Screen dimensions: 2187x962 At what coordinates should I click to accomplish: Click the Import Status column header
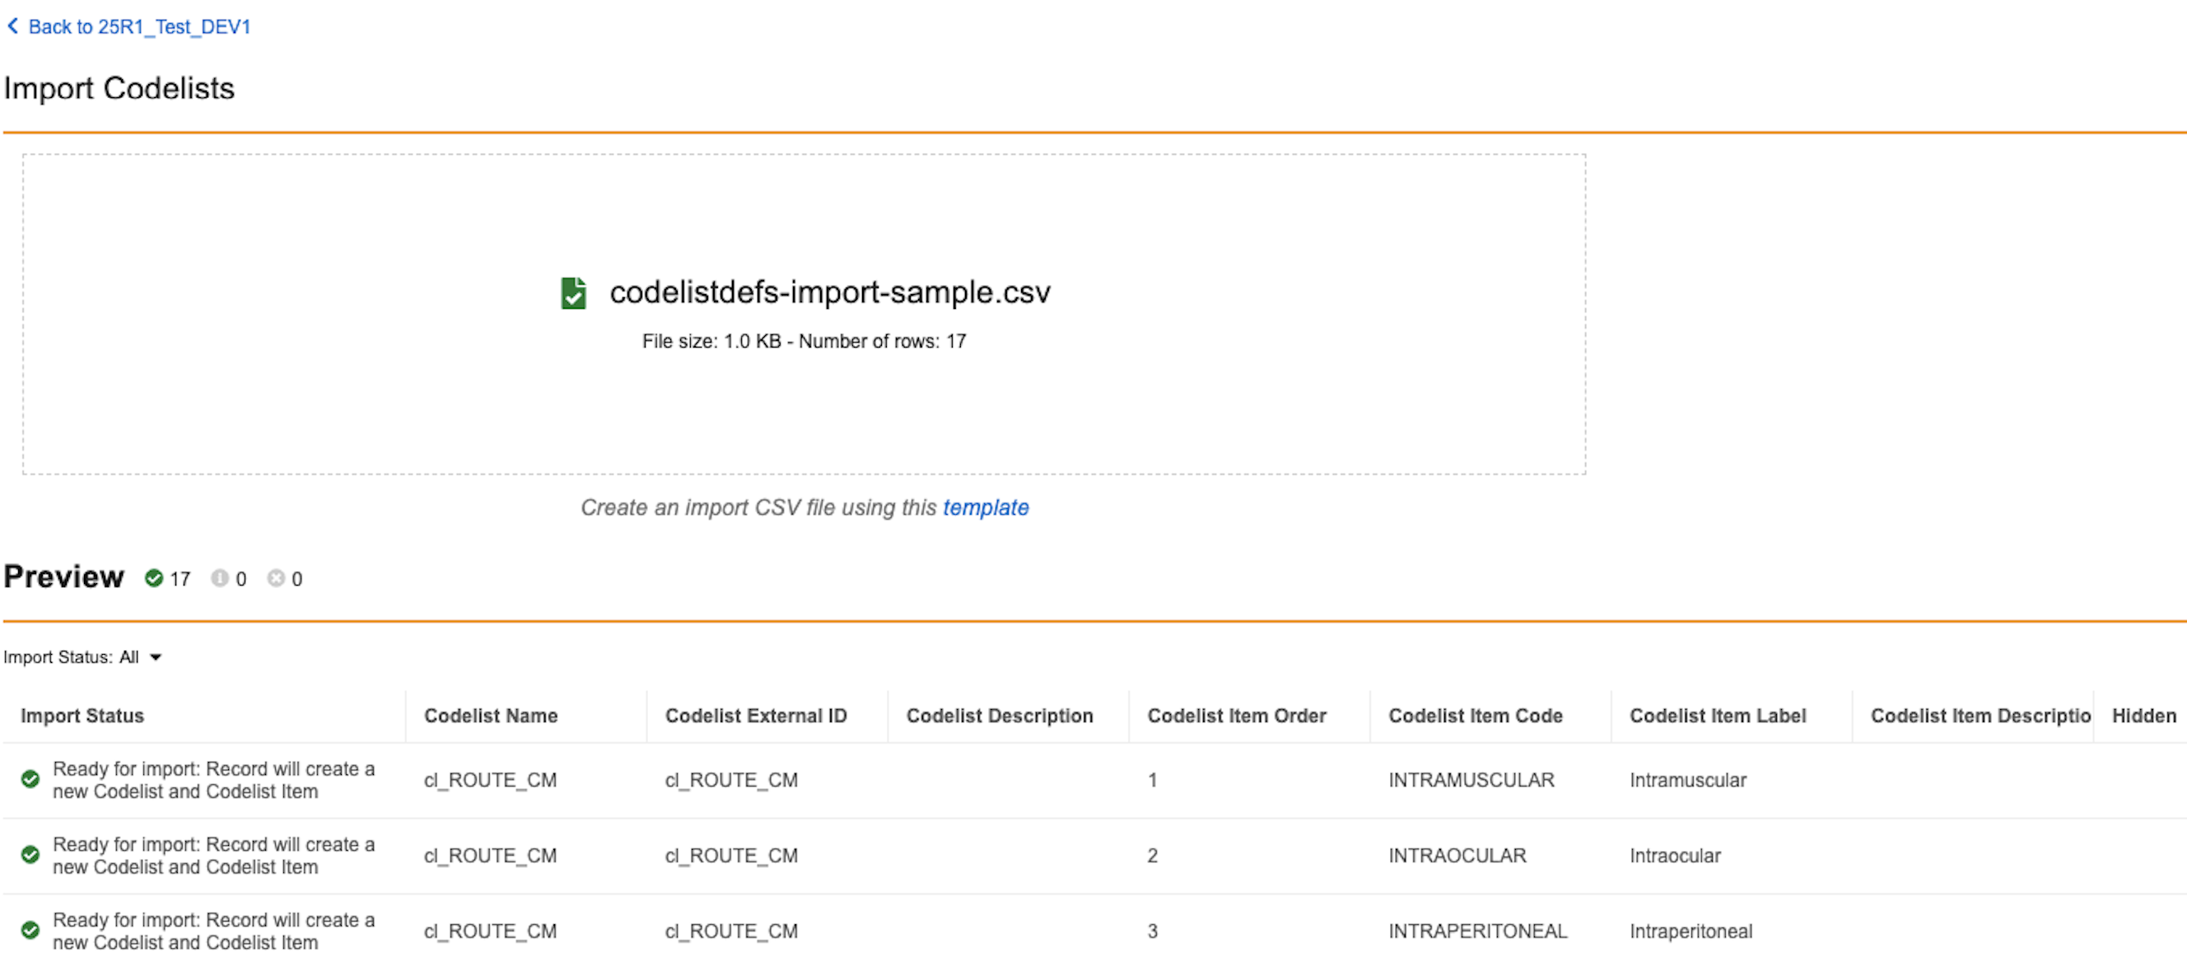coord(82,716)
